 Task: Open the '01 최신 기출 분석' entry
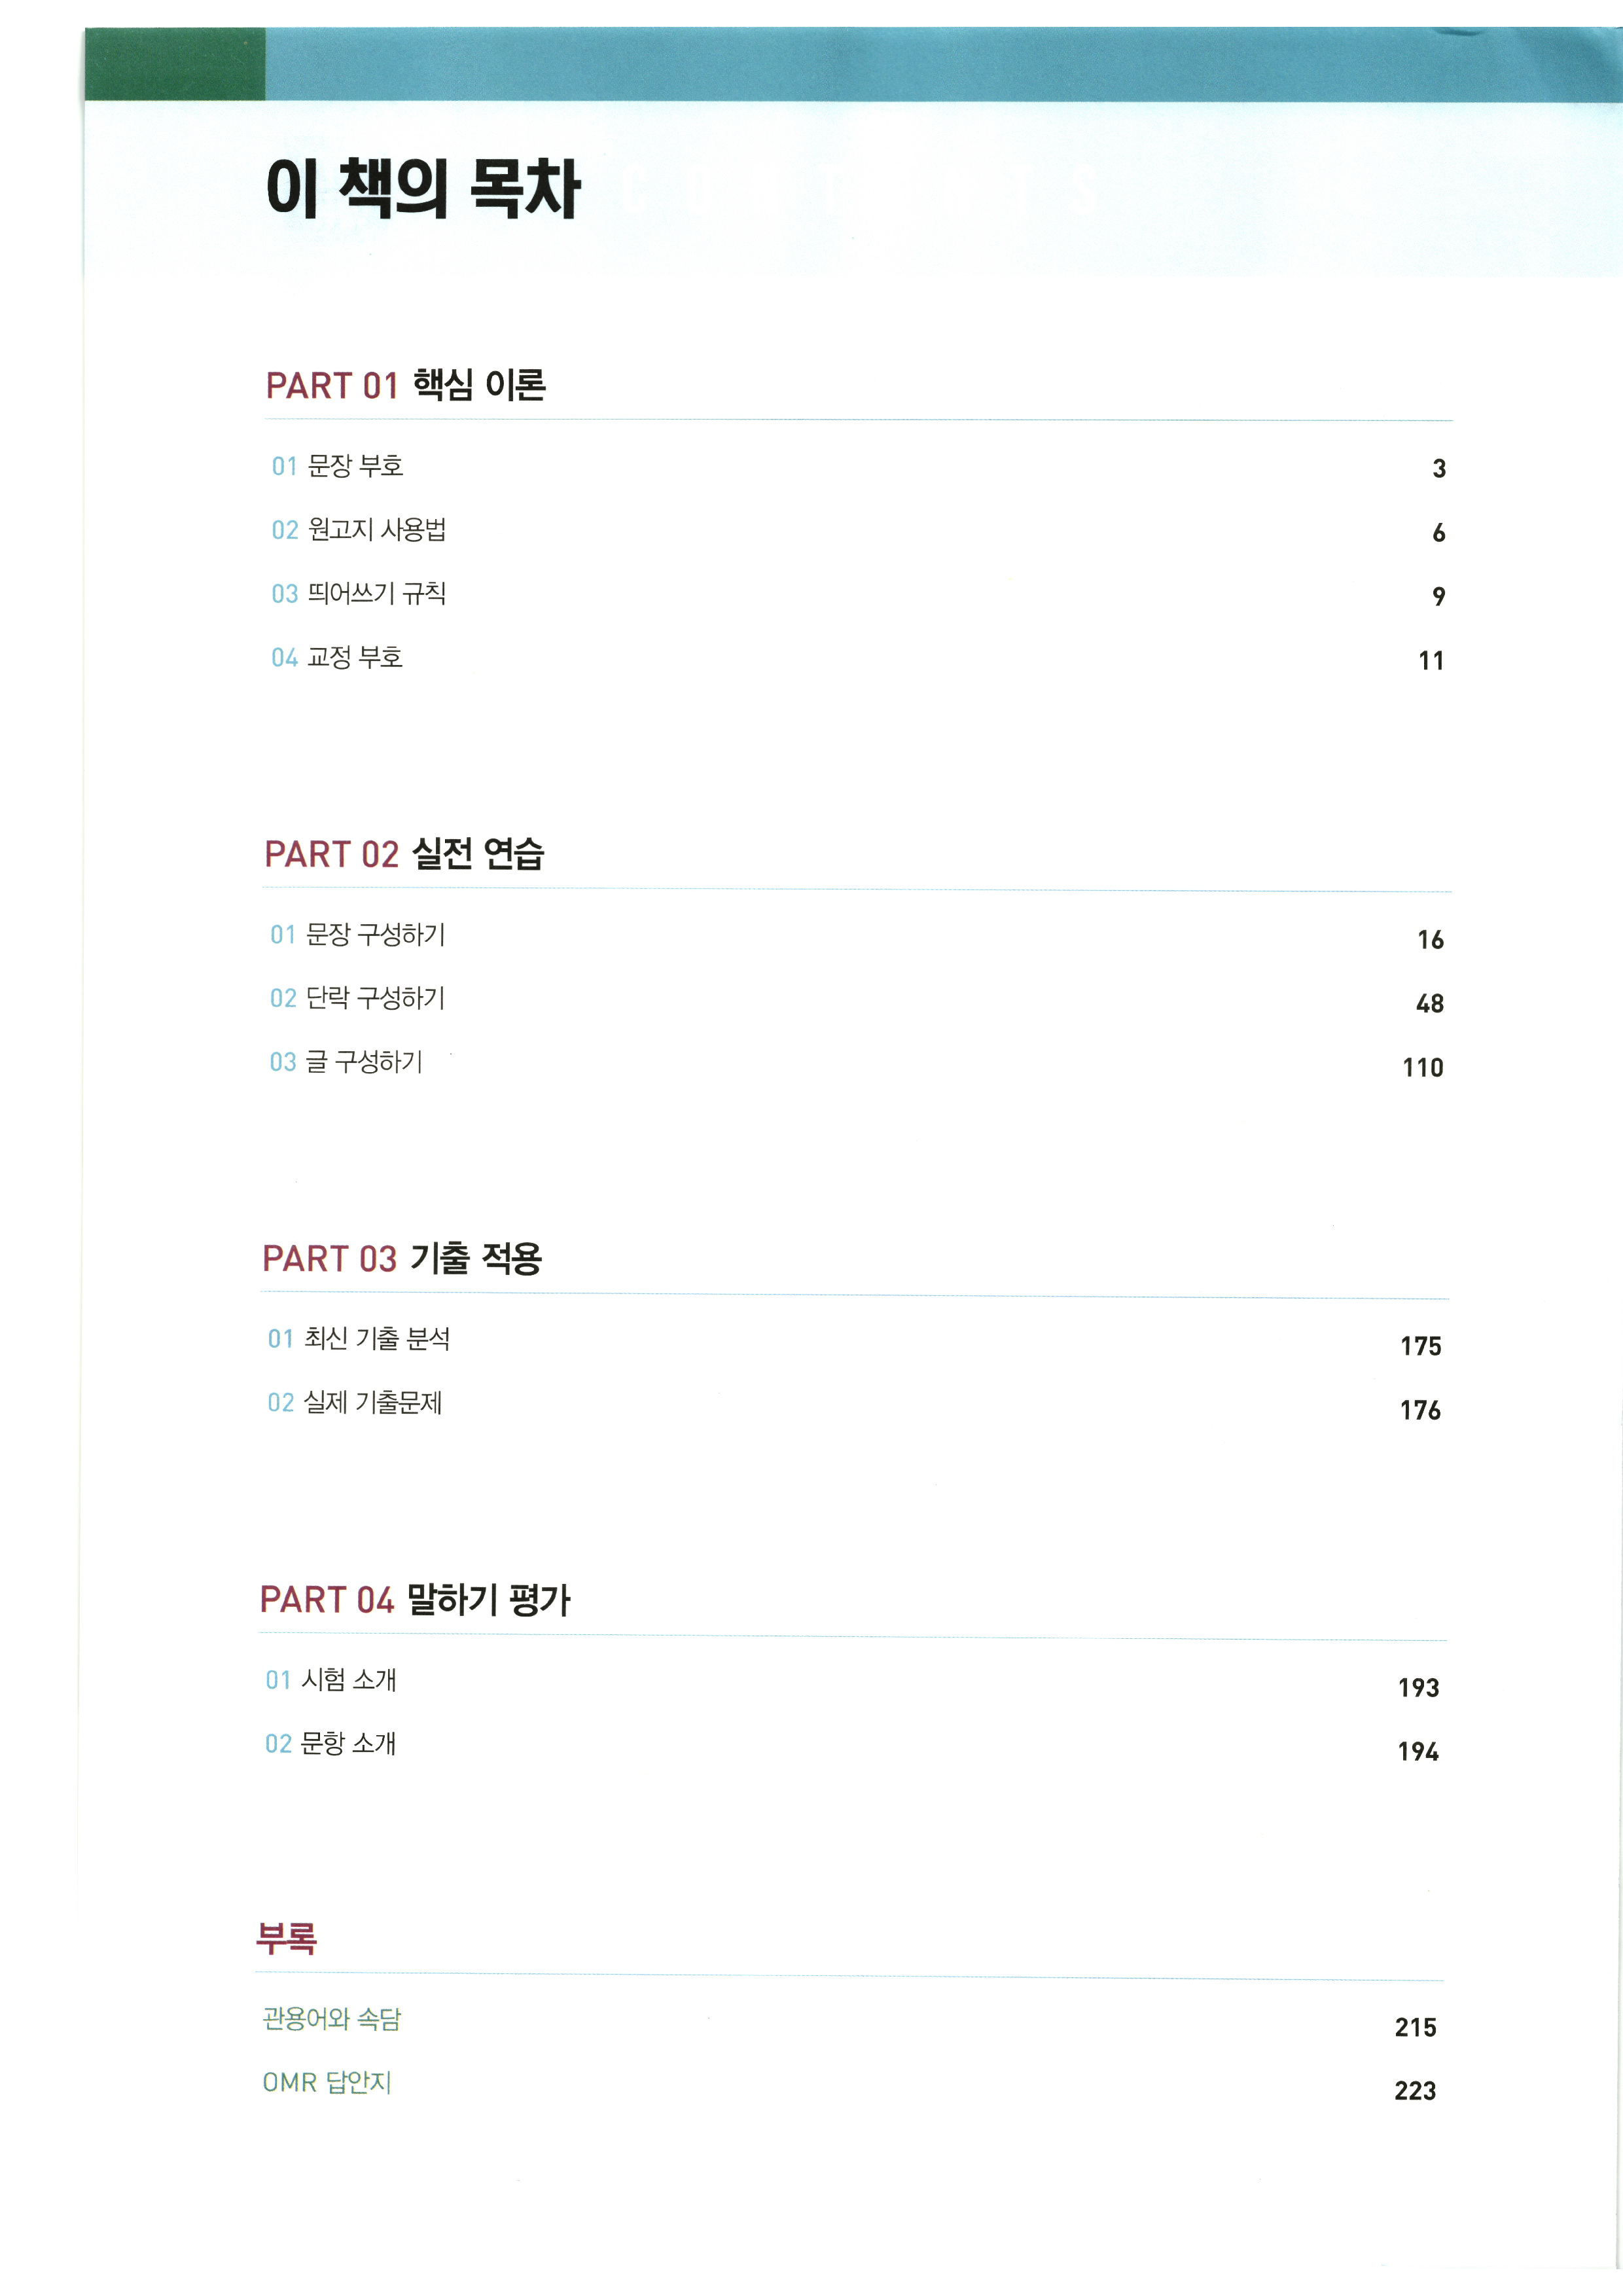coord(359,1339)
